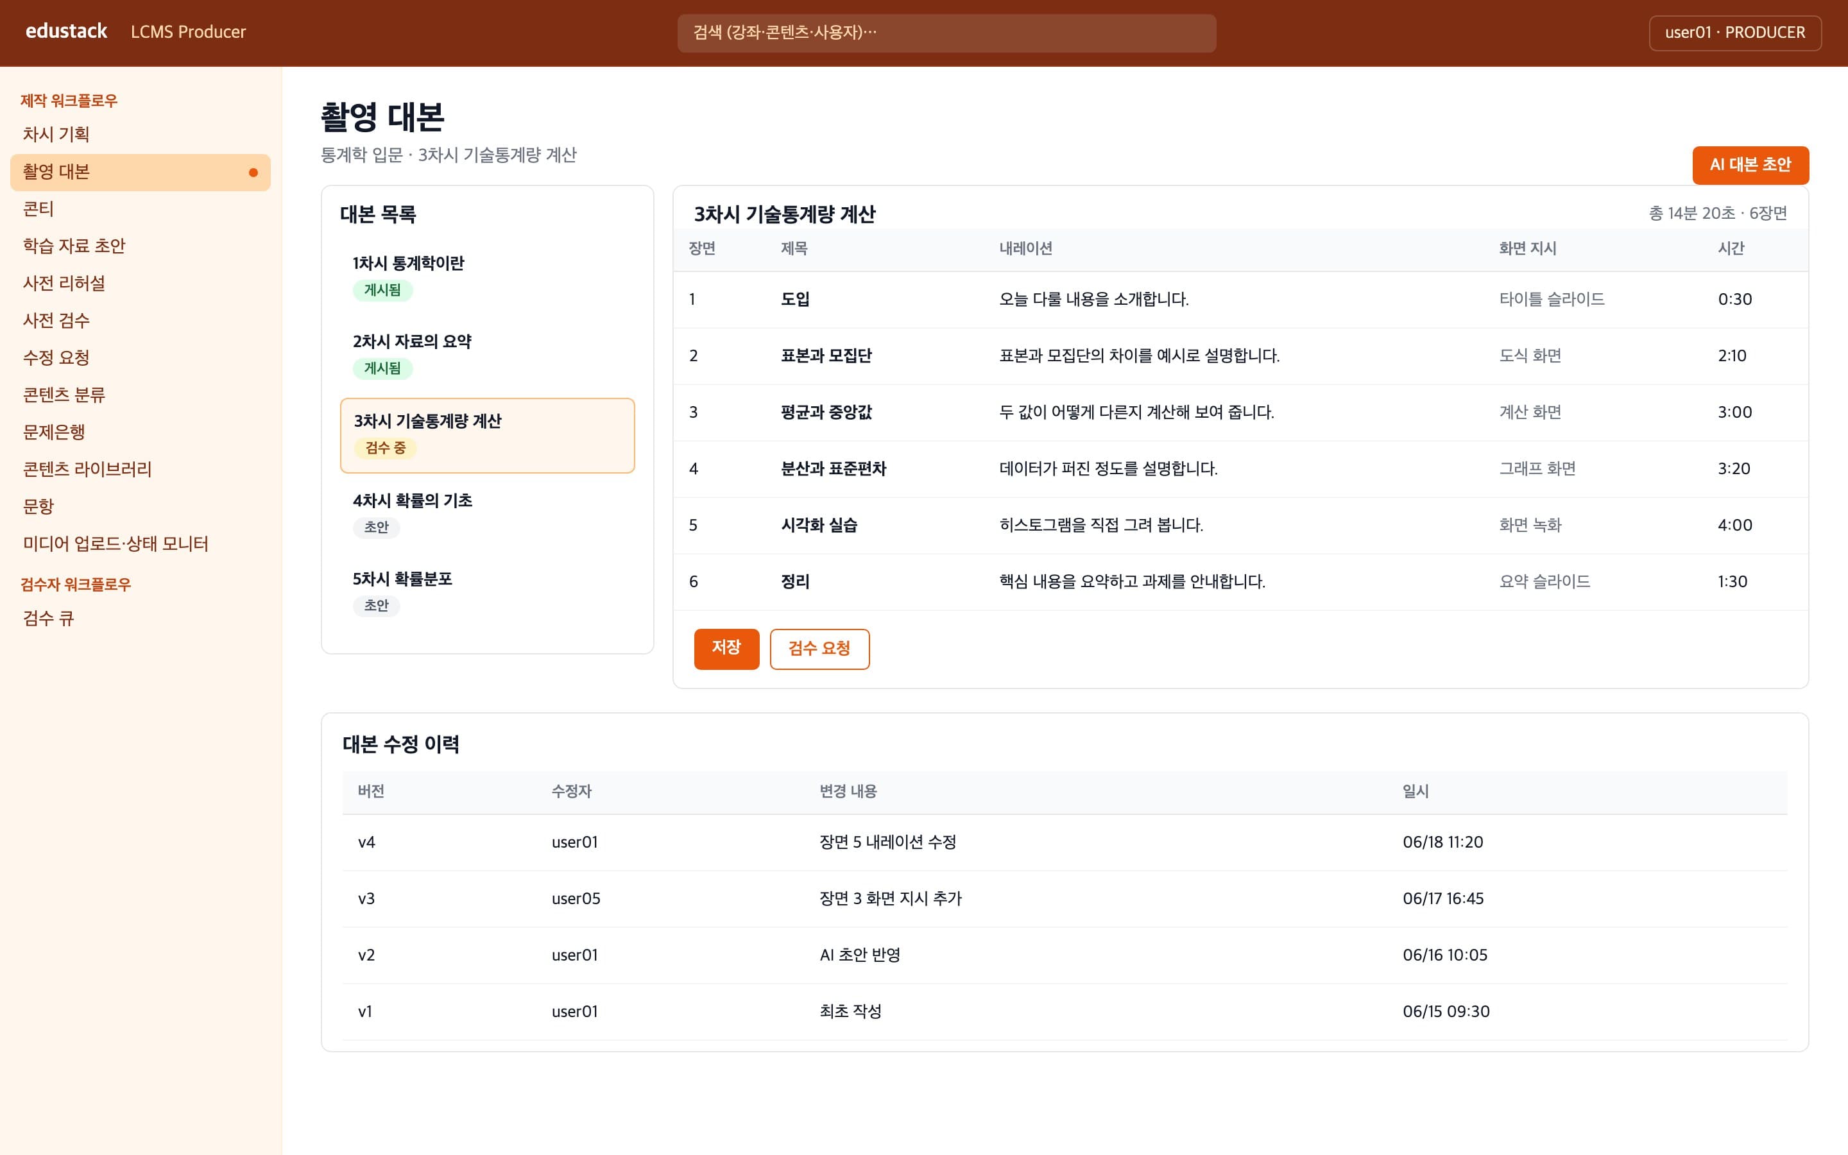Click history date 06/15 09:30
The height and width of the screenshot is (1155, 1848).
(1446, 1012)
